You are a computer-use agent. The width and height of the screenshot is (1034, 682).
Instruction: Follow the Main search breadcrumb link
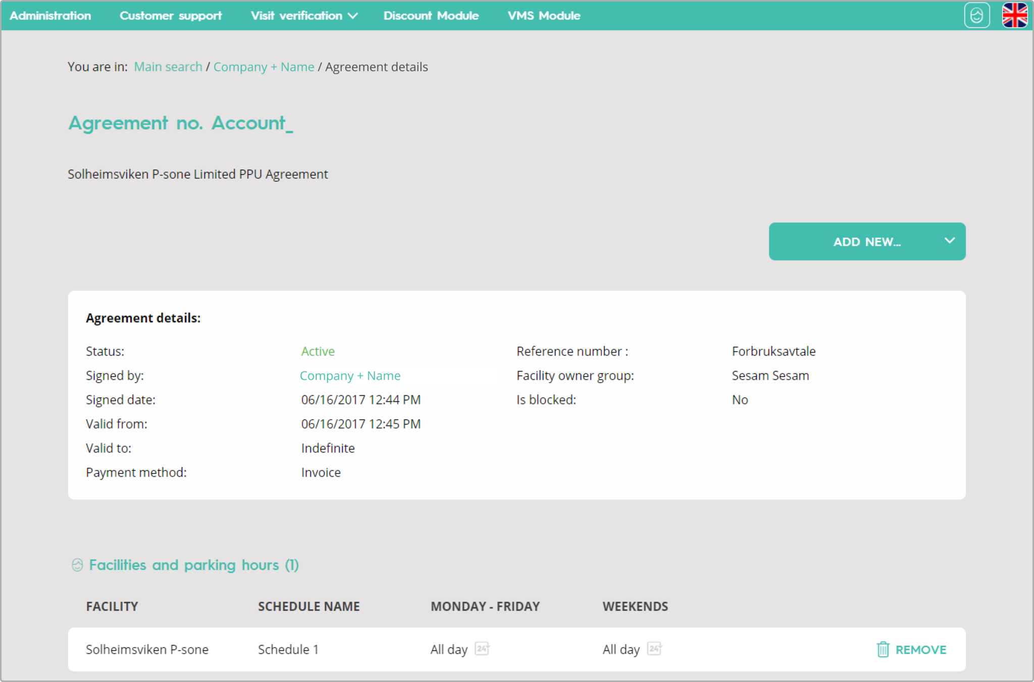(x=168, y=67)
